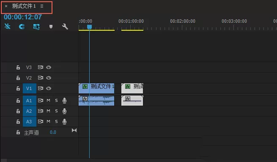Hide track V2 output with eye icon
Screen dimensions: 277x162
(x=49, y=78)
